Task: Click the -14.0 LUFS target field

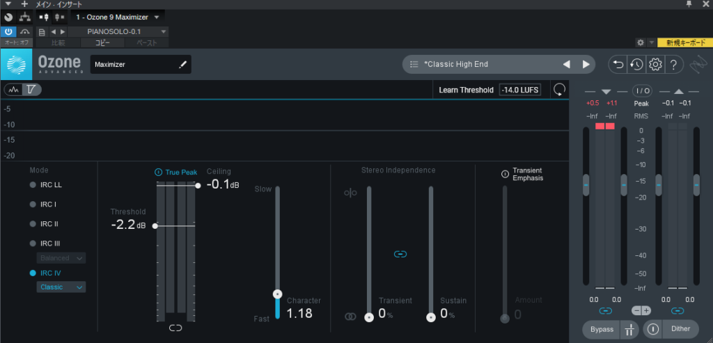Action: 519,90
